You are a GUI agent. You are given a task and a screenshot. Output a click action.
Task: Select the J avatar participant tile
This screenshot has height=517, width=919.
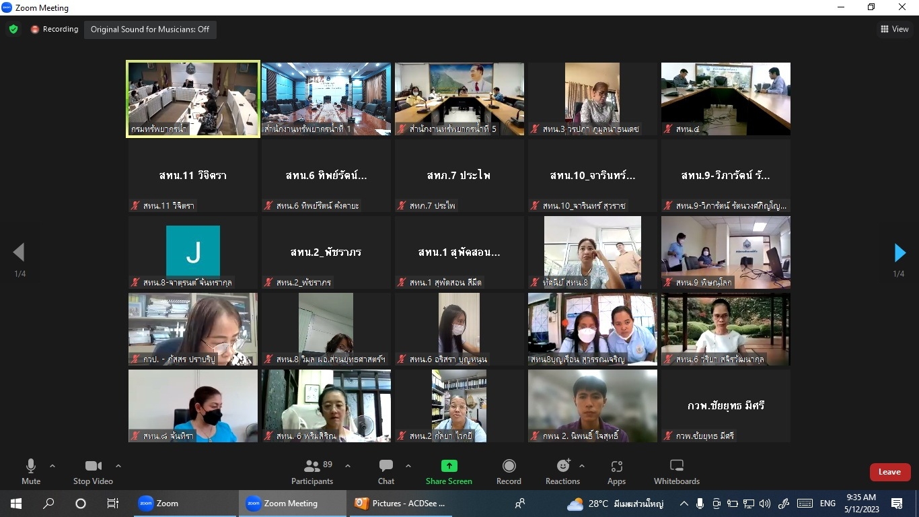coord(193,252)
